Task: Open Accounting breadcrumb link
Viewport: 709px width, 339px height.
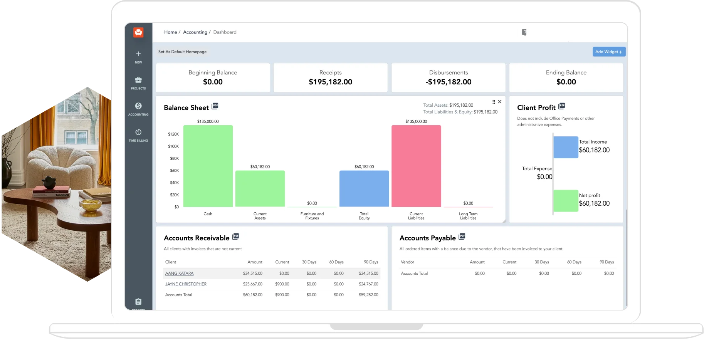Action: tap(195, 32)
